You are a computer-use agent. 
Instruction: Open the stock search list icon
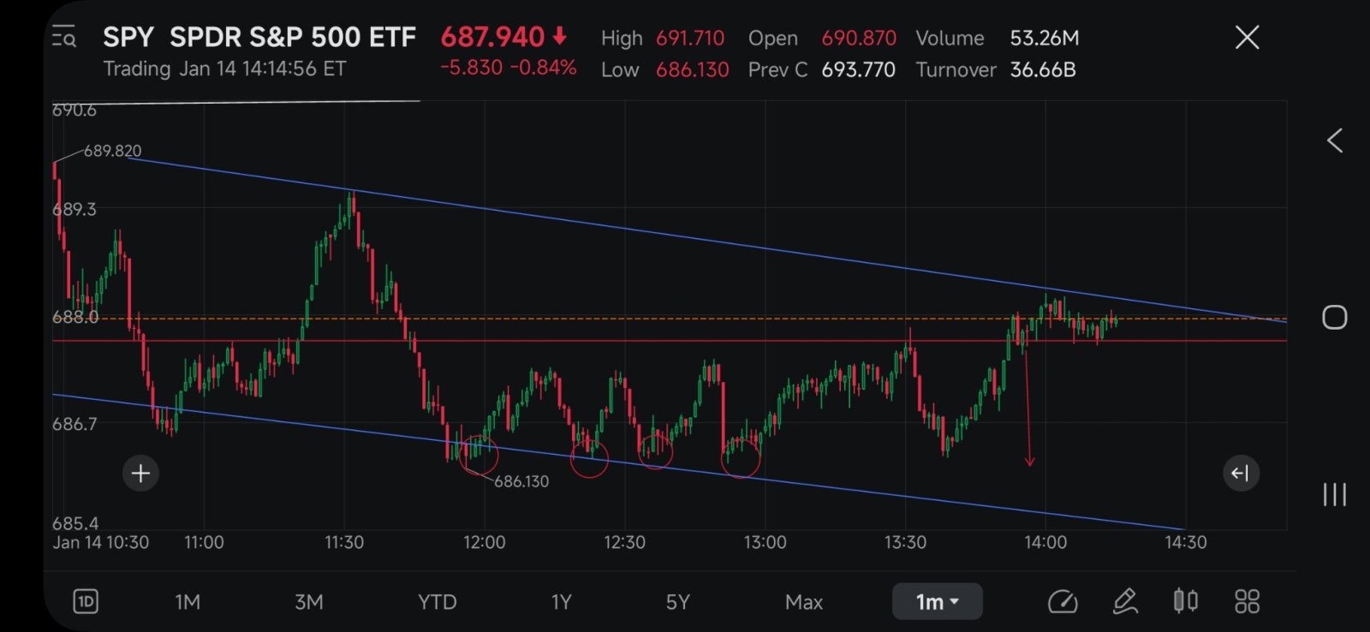coord(64,38)
